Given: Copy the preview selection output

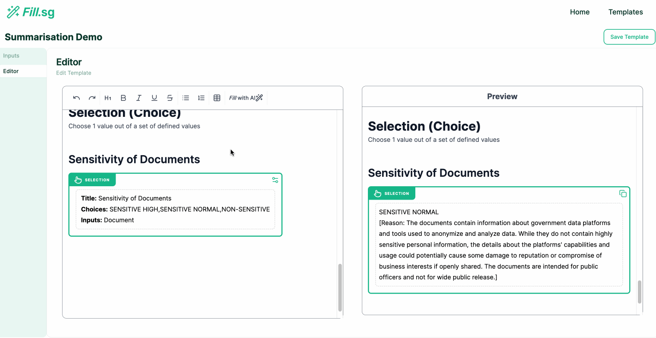Looking at the screenshot, I should [623, 194].
